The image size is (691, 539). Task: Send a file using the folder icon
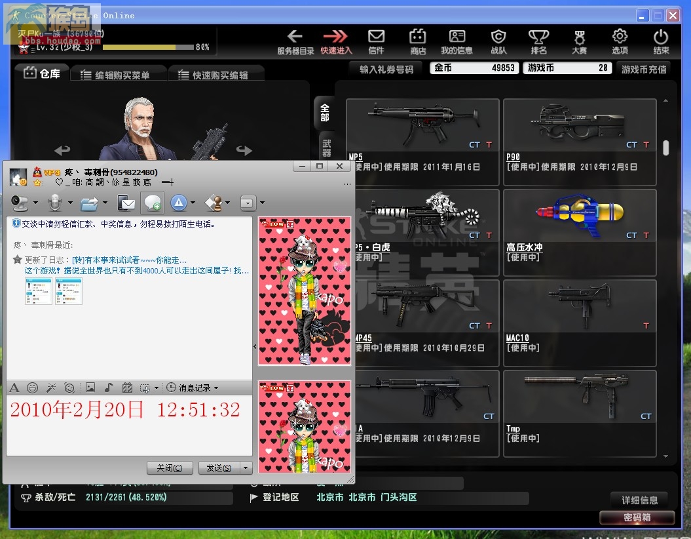point(90,203)
